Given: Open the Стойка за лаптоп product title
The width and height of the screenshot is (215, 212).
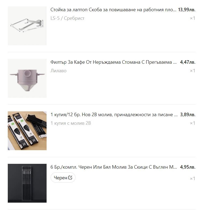Looking at the screenshot, I should [x=114, y=10].
